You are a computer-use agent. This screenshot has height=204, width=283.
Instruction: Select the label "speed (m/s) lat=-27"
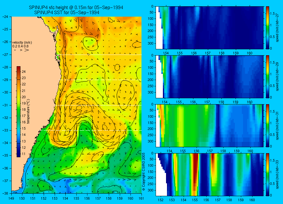tap(278, 28)
